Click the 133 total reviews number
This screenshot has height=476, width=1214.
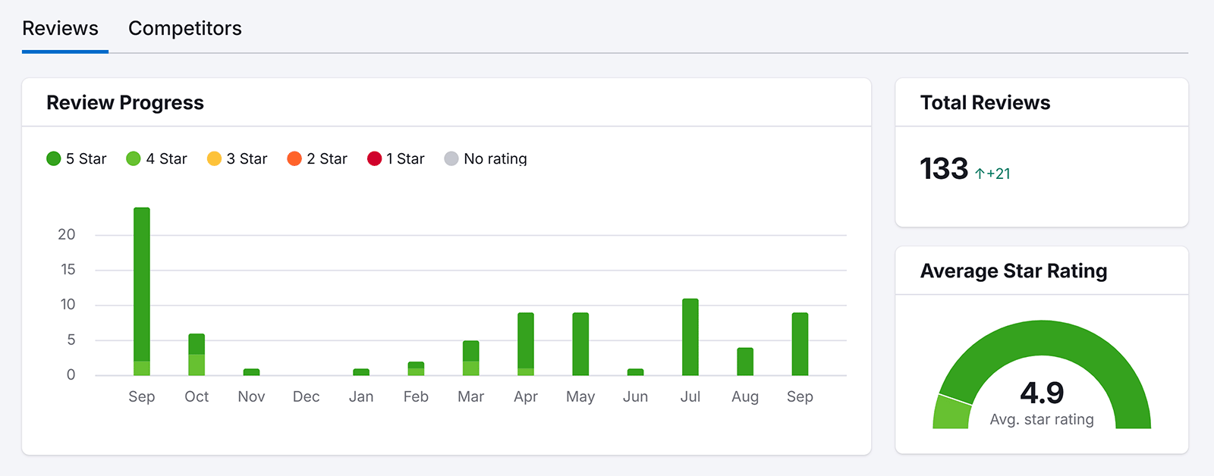click(944, 168)
